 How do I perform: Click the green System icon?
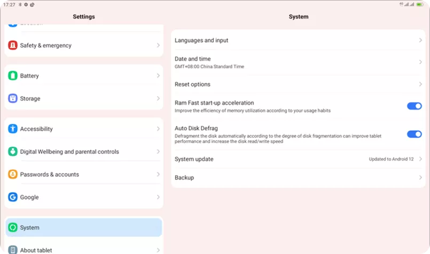point(13,227)
